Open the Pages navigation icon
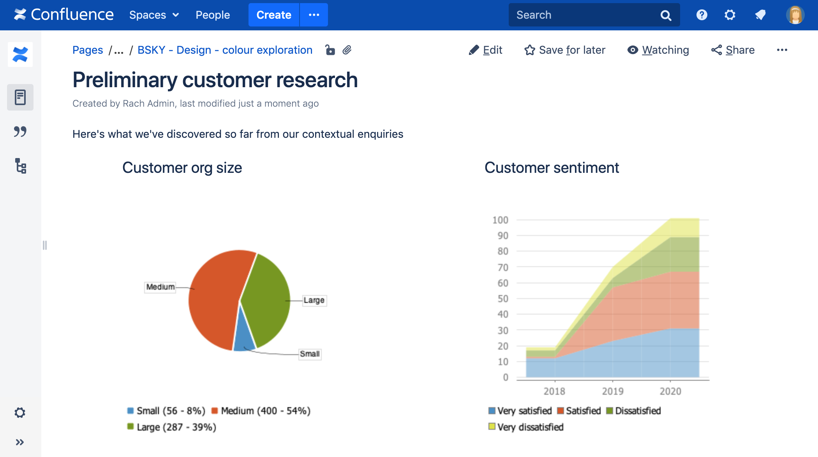The width and height of the screenshot is (818, 457). (x=20, y=97)
